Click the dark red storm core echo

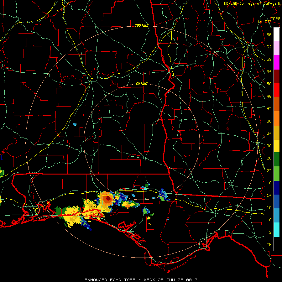coord(108,198)
